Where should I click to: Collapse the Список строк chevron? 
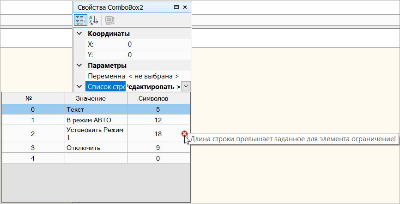click(79, 87)
